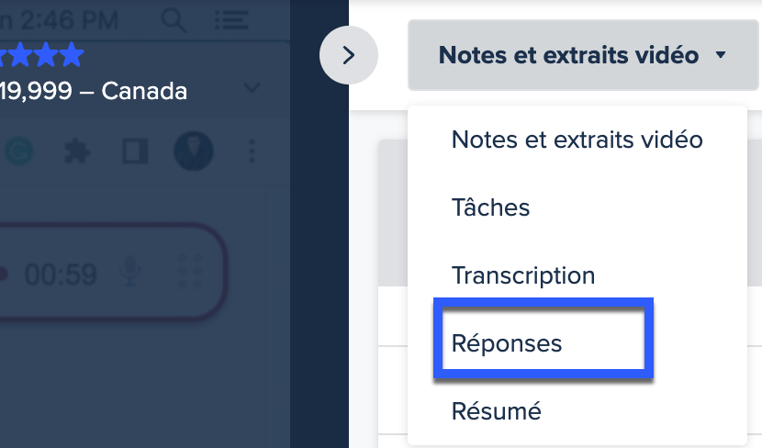Click the 00:59 recording timer
762x448 pixels.
click(61, 274)
